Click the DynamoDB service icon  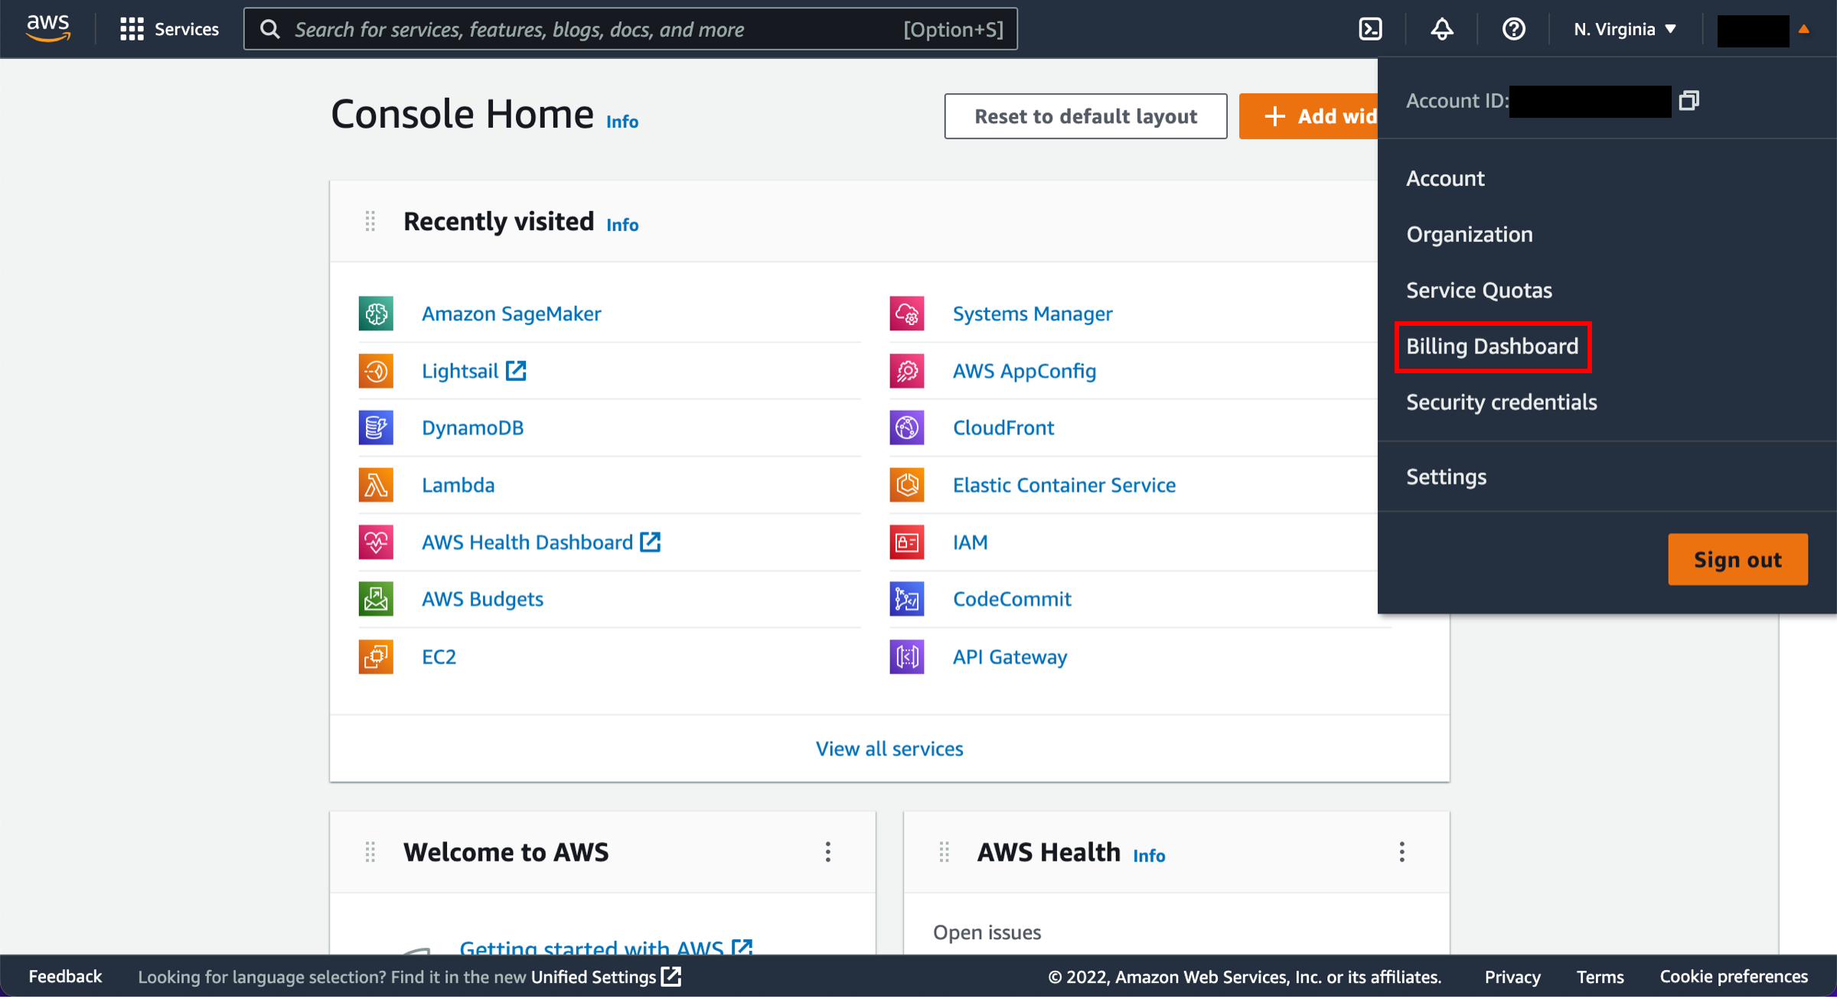point(377,428)
